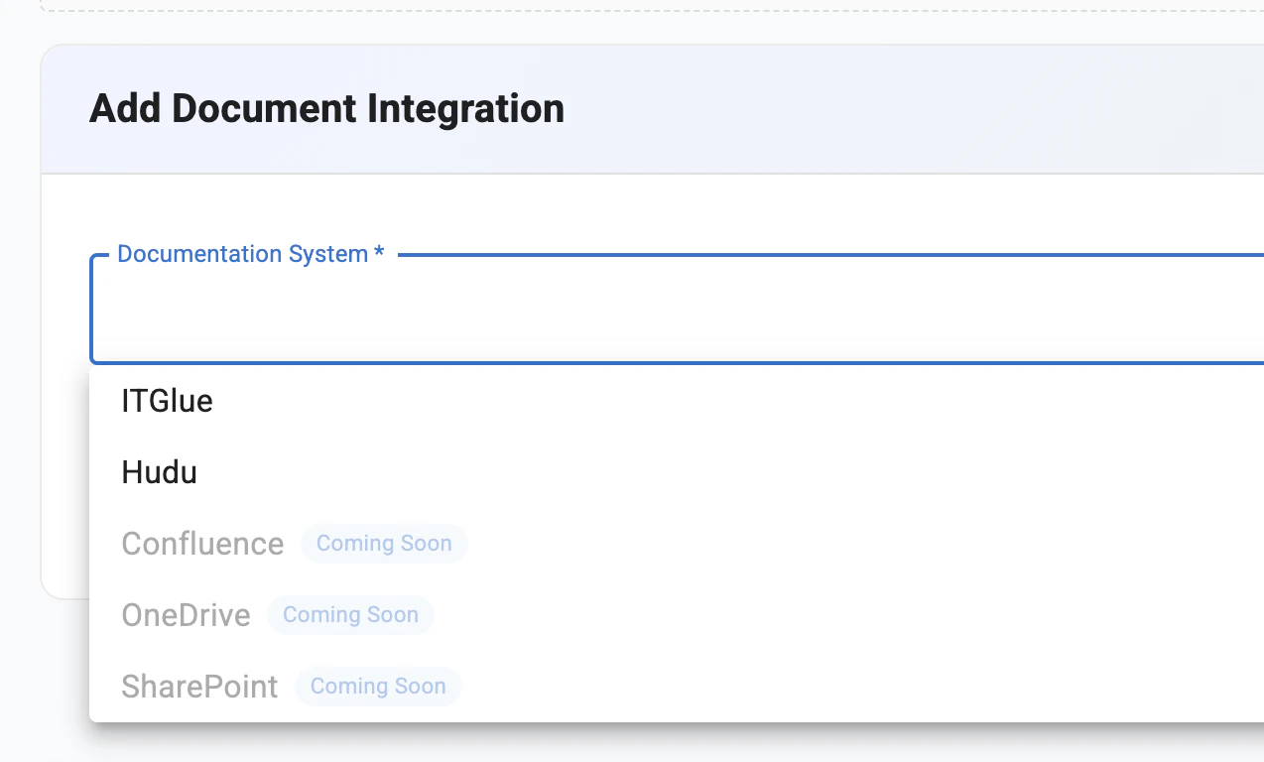The image size is (1264, 762).
Task: Click the Coming Soon badge next to OneDrive
Action: (350, 614)
